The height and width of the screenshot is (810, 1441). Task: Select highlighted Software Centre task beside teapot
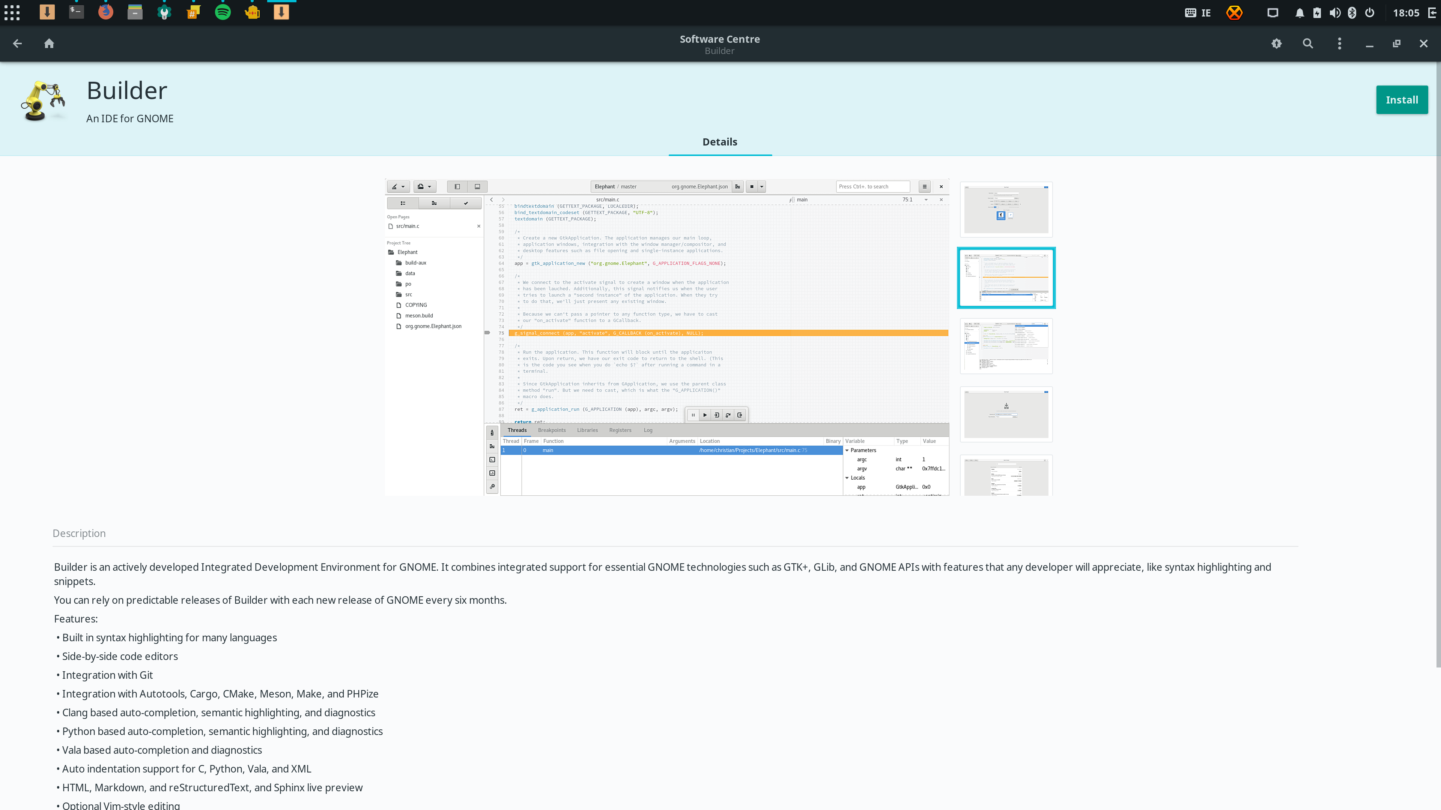(x=281, y=12)
